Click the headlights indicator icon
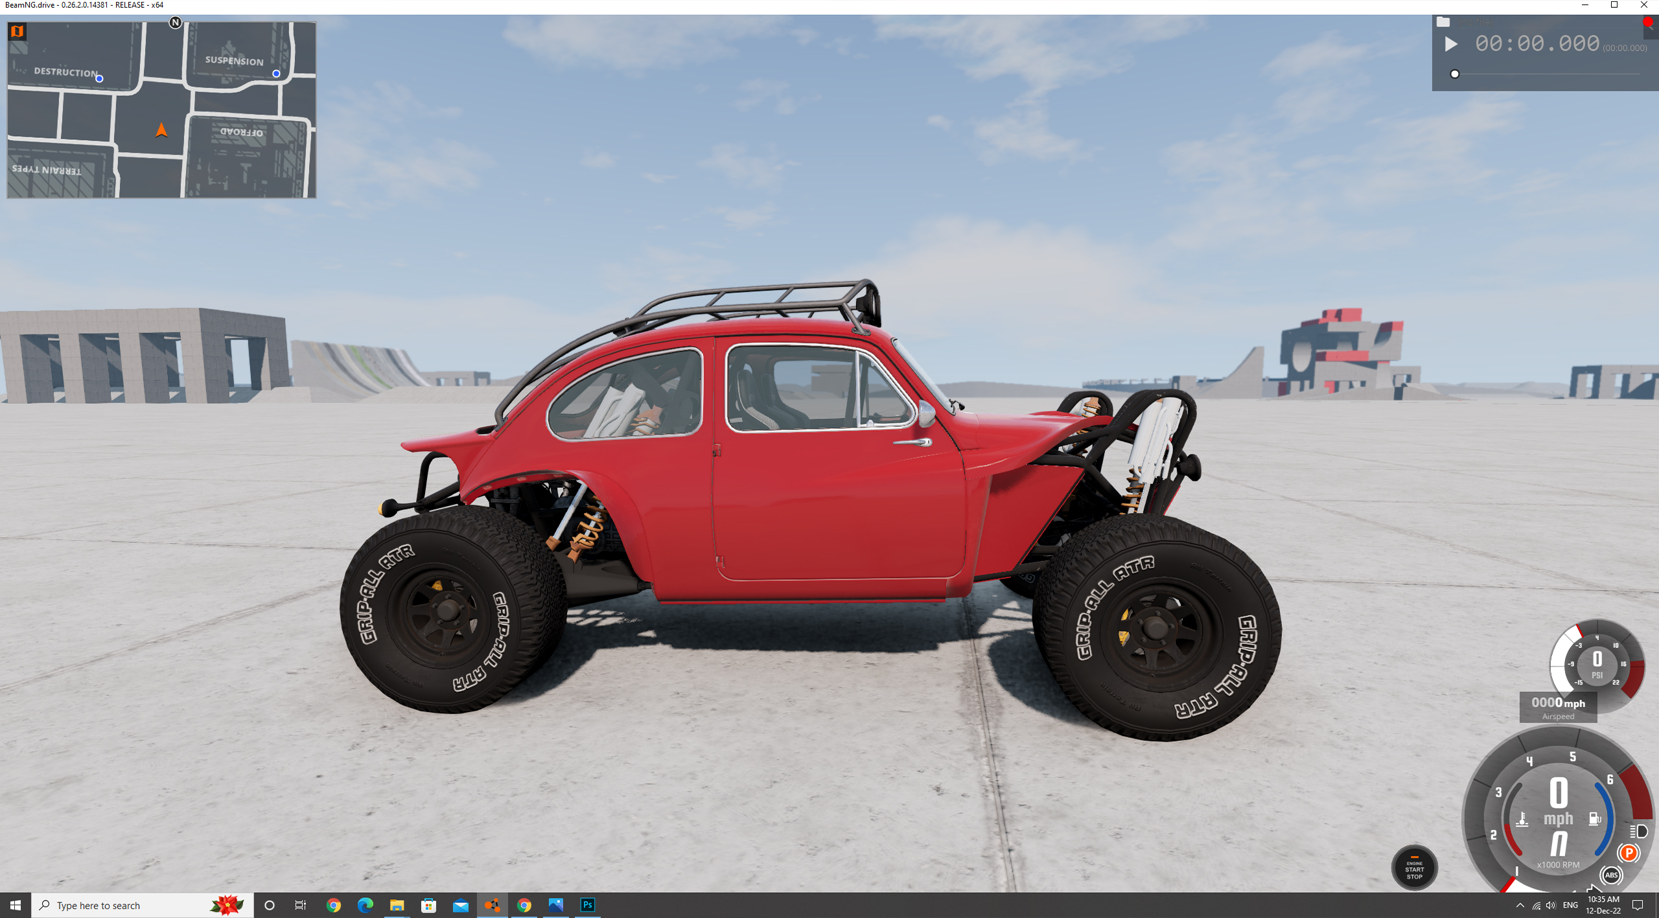 click(1638, 831)
